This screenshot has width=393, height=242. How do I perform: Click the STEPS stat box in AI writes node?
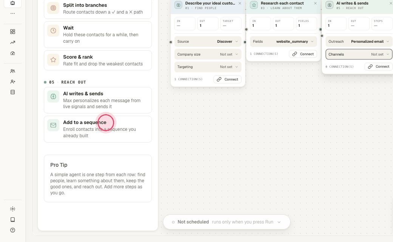[382, 23]
